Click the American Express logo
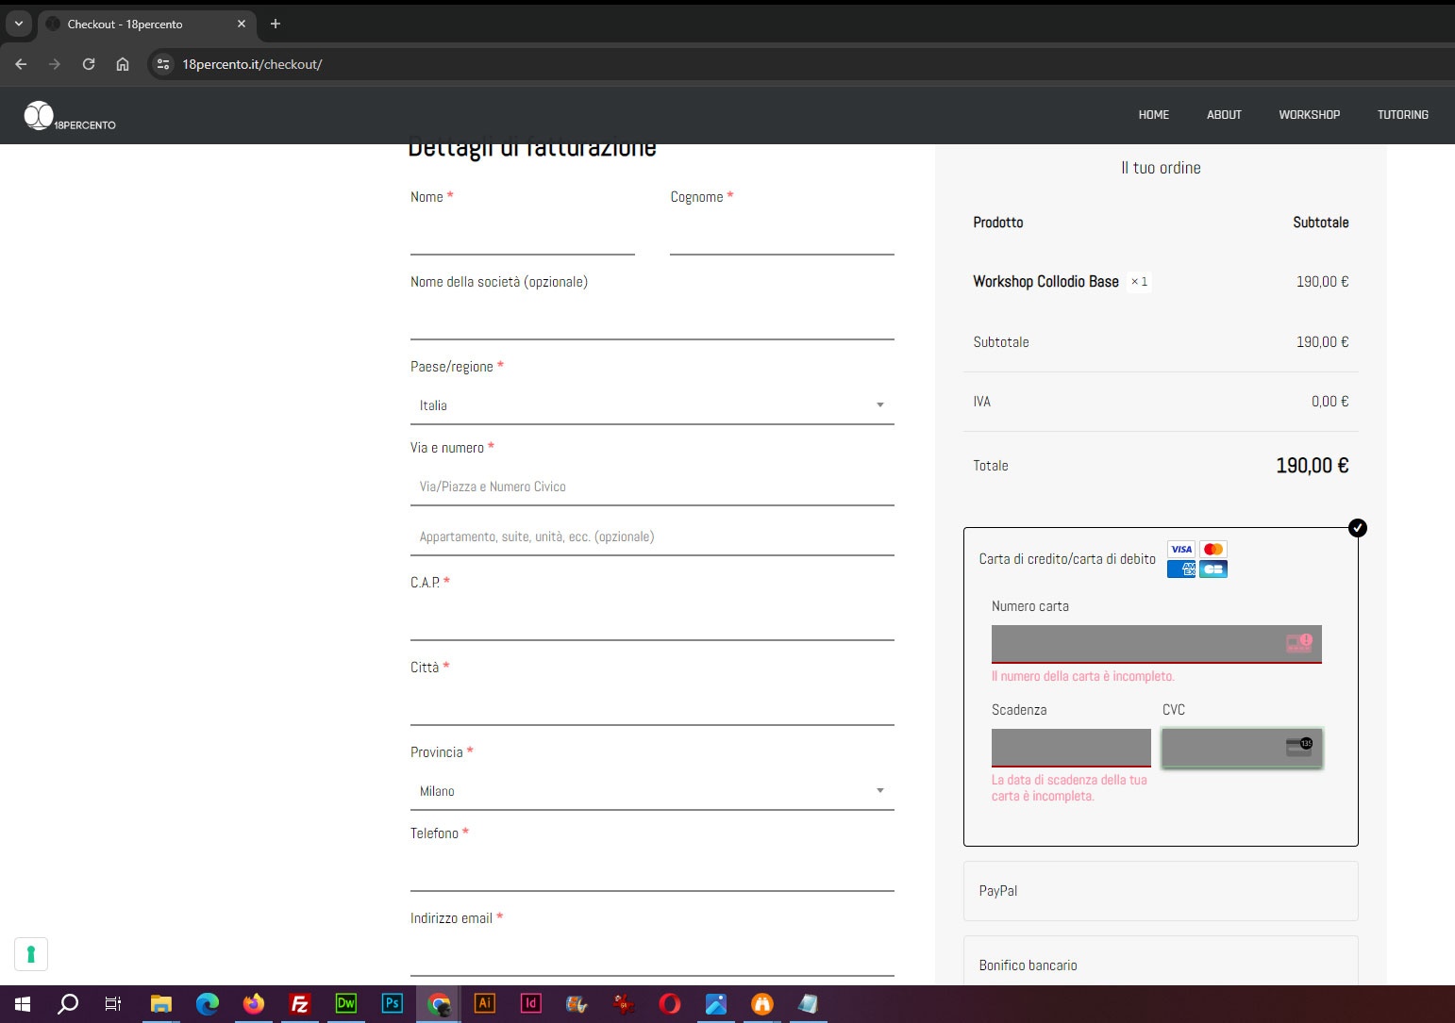 1181,569
